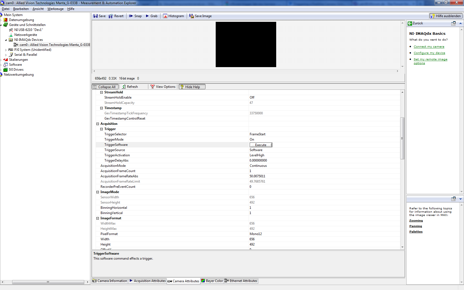Switch to Camera Attributes tab
This screenshot has width=464, height=290.
click(183, 281)
